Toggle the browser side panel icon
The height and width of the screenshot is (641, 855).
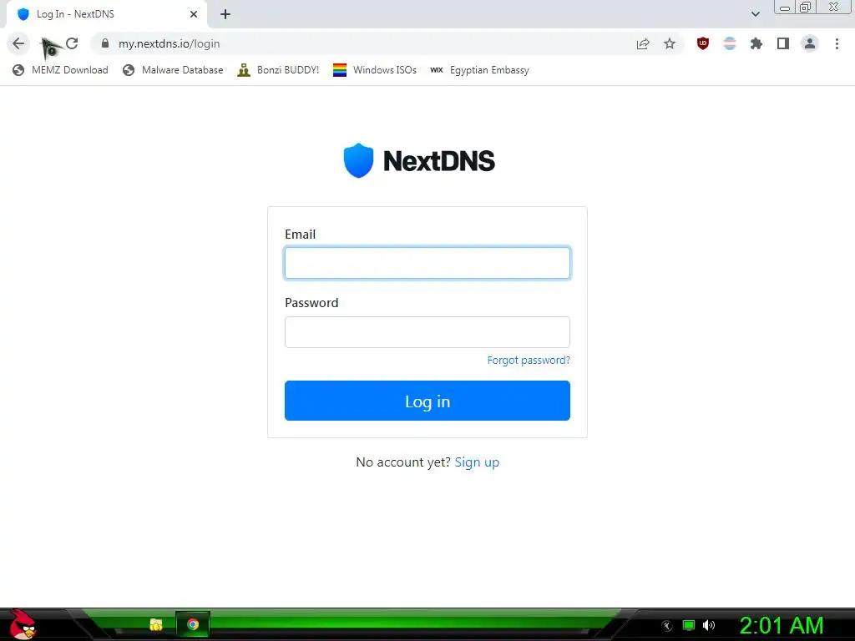click(x=783, y=43)
